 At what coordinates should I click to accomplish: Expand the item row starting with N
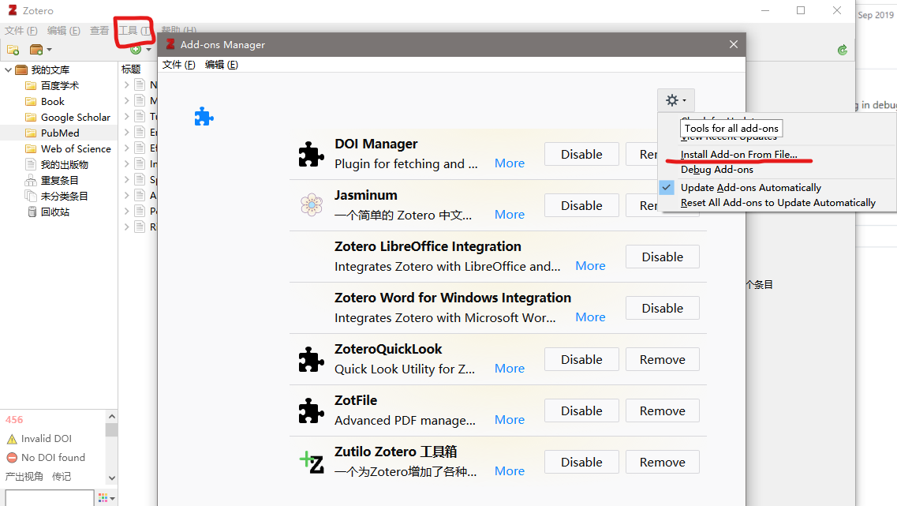126,84
